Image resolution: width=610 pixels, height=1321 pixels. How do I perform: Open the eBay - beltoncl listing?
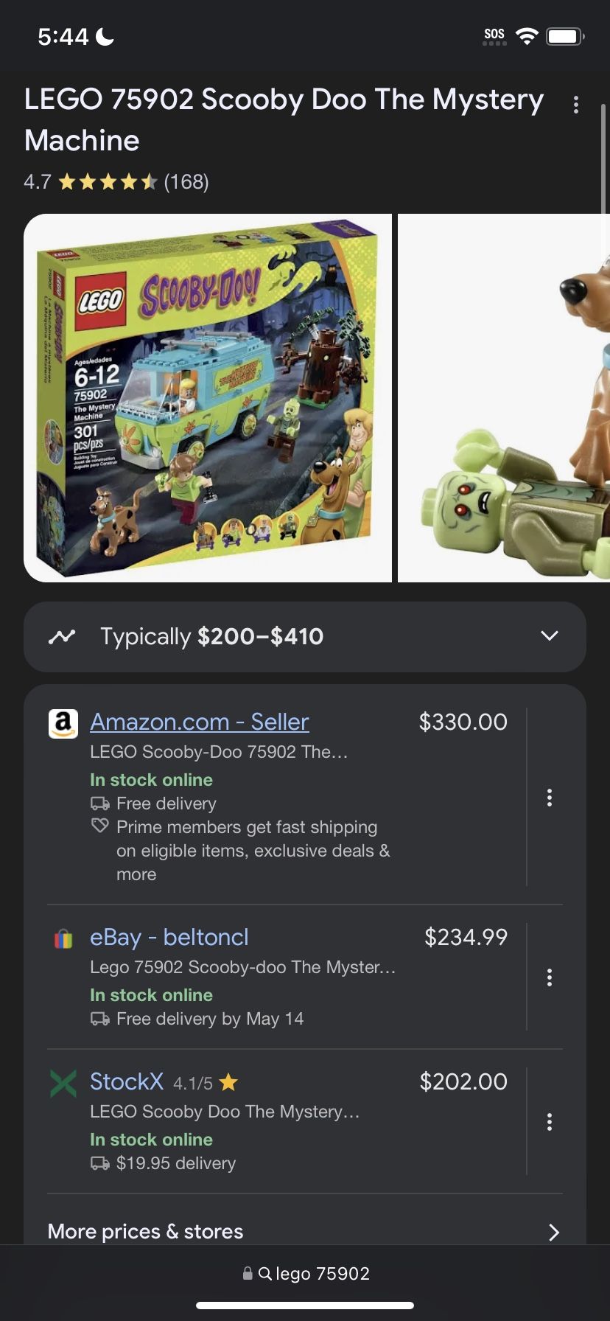coord(169,937)
